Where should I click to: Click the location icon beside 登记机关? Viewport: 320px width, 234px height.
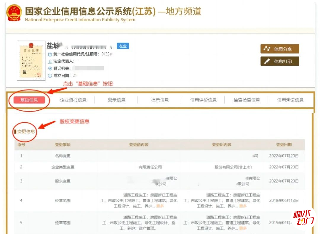(x=50, y=69)
